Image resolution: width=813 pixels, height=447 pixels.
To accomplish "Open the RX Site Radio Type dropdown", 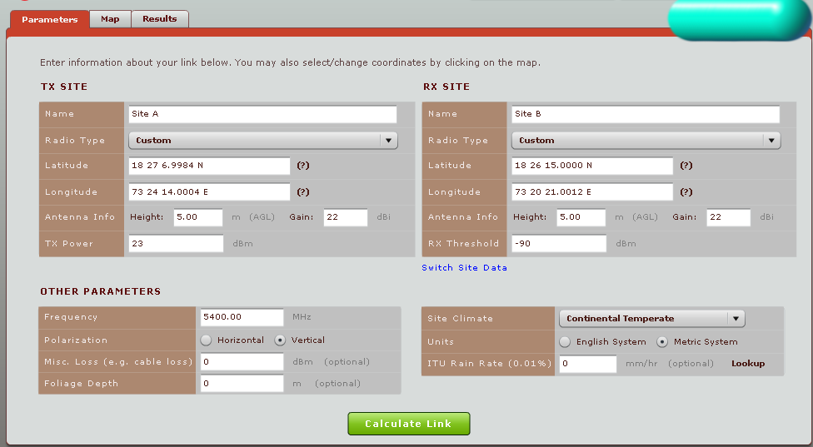I will (x=646, y=141).
